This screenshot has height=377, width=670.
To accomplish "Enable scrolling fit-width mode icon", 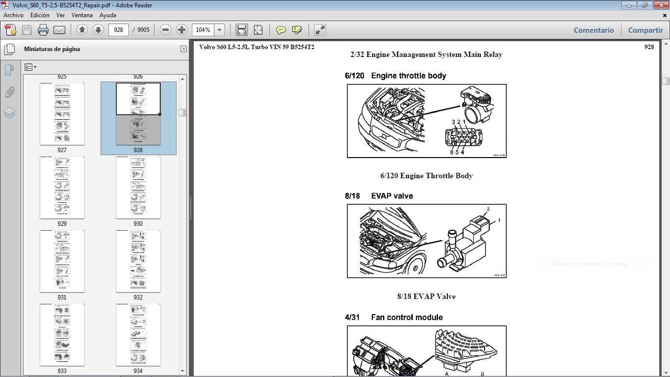I will [241, 30].
